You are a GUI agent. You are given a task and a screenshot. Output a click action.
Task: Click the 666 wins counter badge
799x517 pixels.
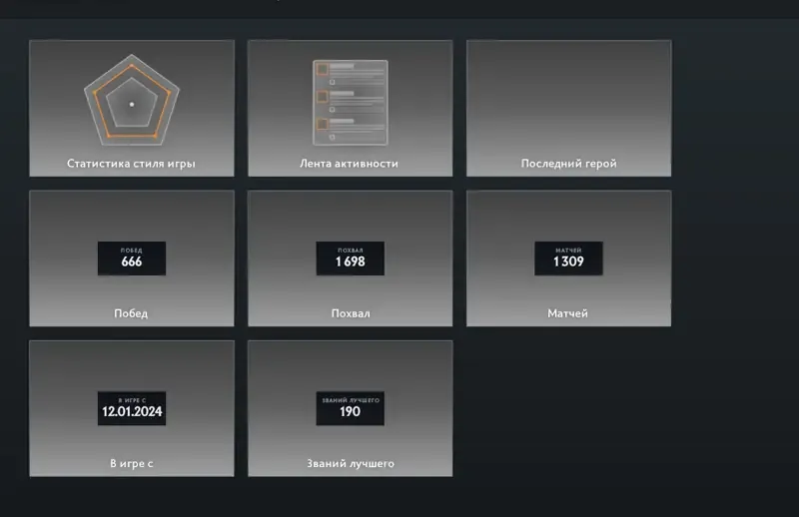pos(132,258)
